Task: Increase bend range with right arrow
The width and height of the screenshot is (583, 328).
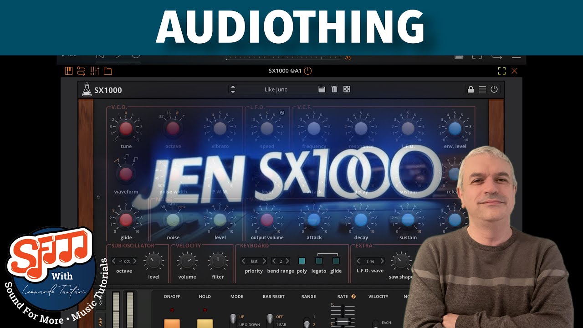Action: [x=288, y=261]
